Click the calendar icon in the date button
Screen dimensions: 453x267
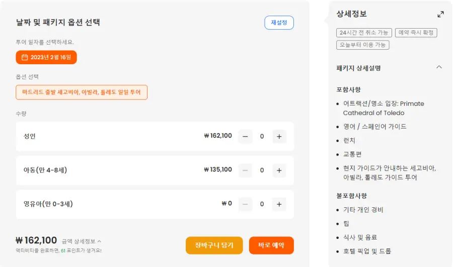point(25,57)
